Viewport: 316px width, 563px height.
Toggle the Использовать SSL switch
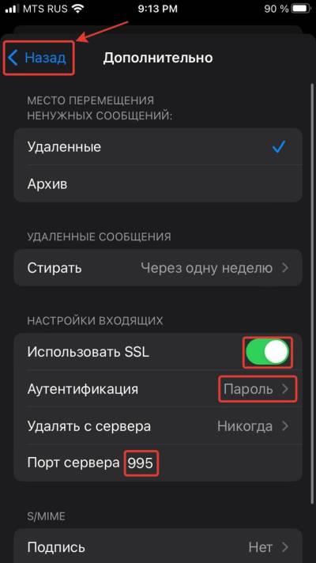coord(267,352)
